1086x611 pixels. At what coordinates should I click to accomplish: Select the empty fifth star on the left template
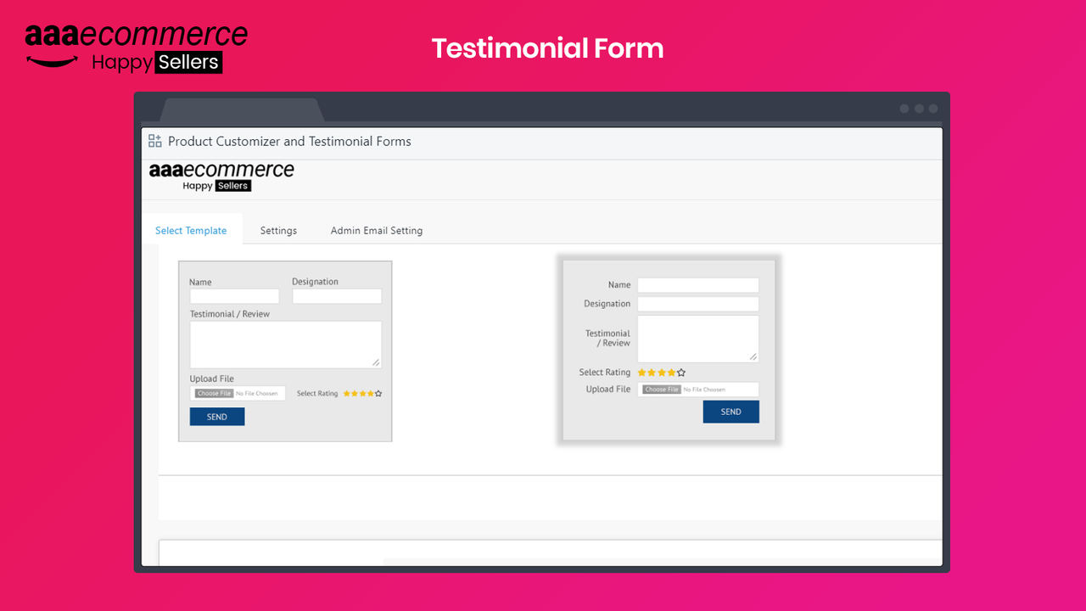378,393
